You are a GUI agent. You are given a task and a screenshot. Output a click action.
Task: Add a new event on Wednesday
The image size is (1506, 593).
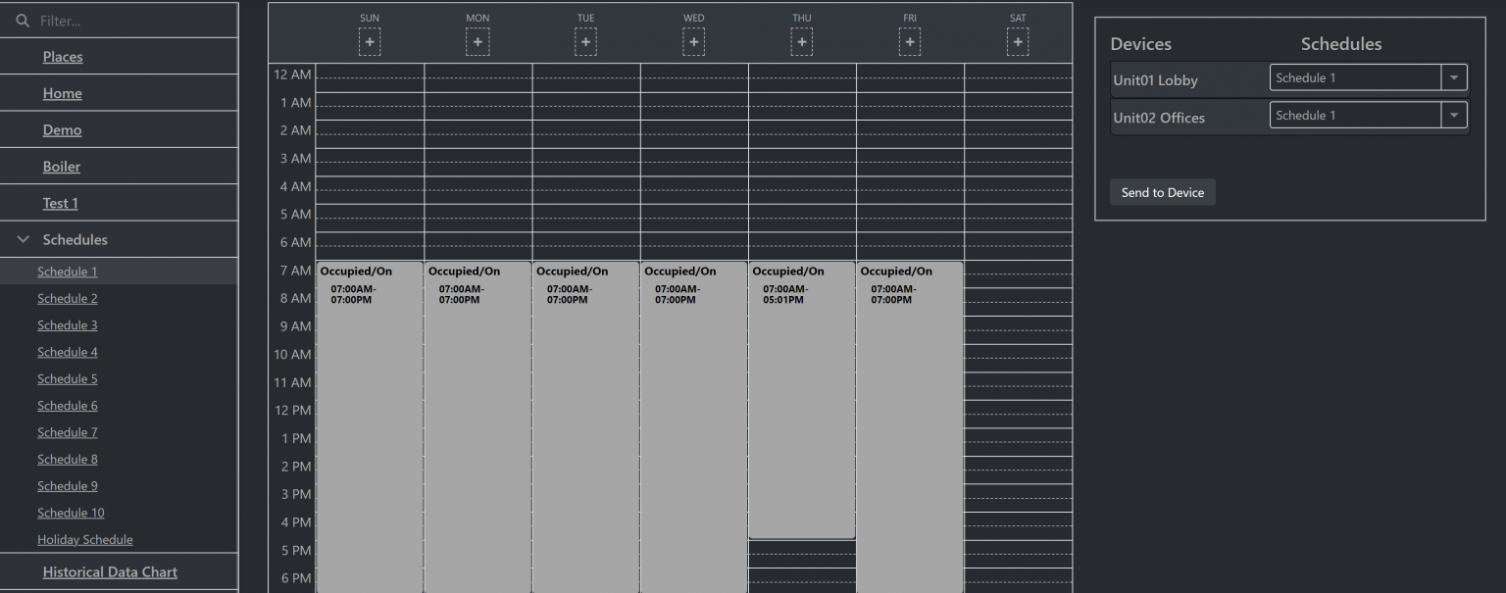(x=693, y=41)
